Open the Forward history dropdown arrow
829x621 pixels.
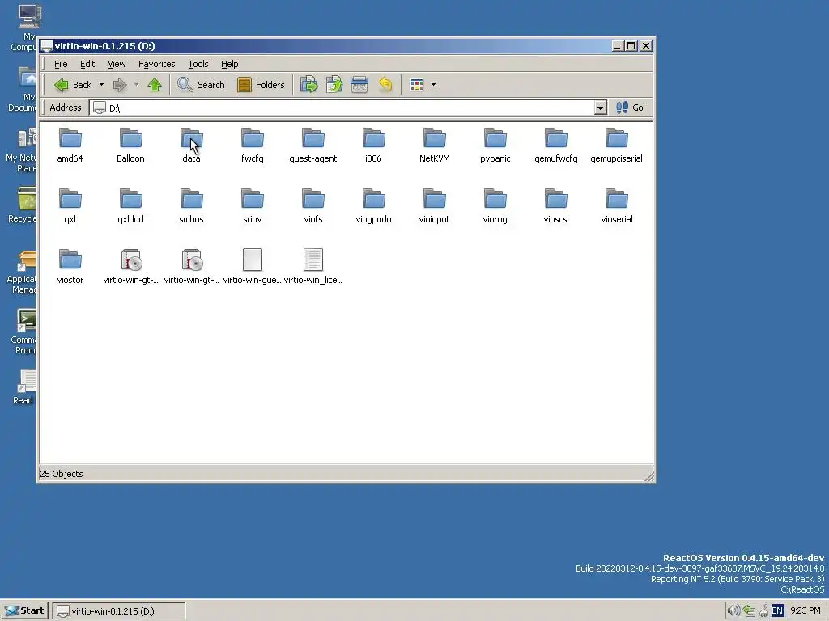pos(136,84)
